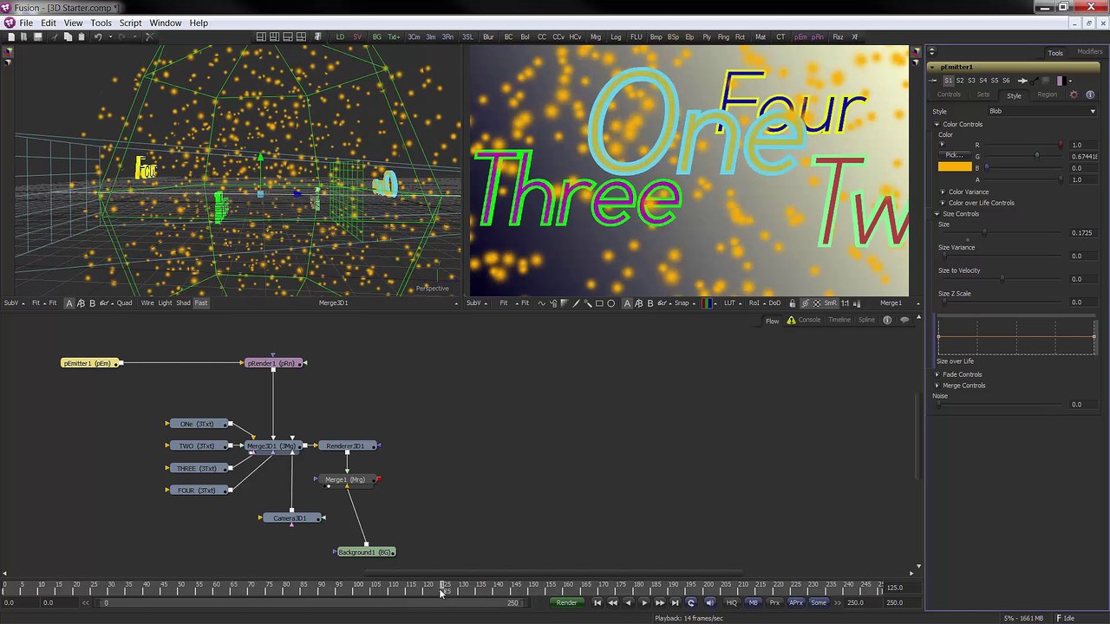This screenshot has height=624, width=1110.
Task: Add Camera 3D tool via 3Cm
Action: (414, 36)
